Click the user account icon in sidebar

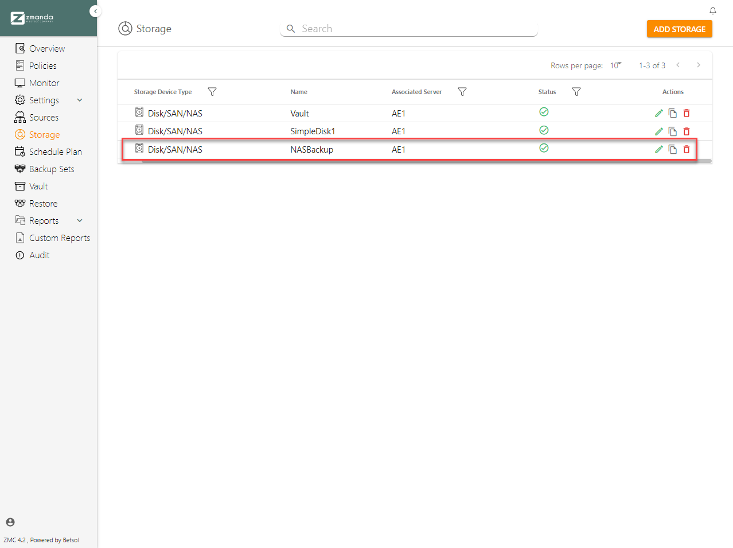pyautogui.click(x=10, y=522)
